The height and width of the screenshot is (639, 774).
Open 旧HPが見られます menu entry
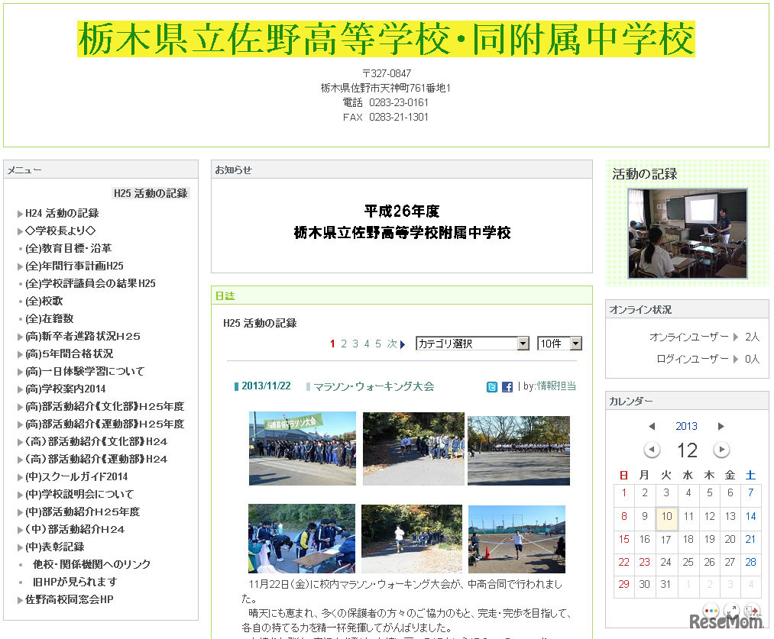click(x=75, y=582)
